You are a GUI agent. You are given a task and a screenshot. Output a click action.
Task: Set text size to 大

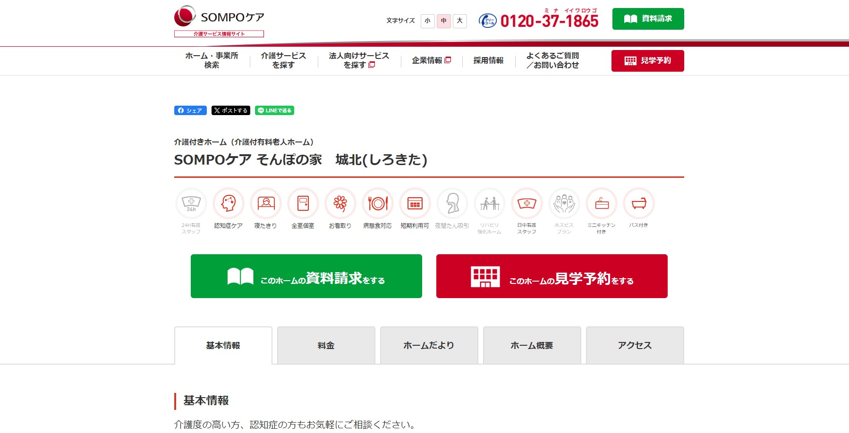tap(459, 21)
